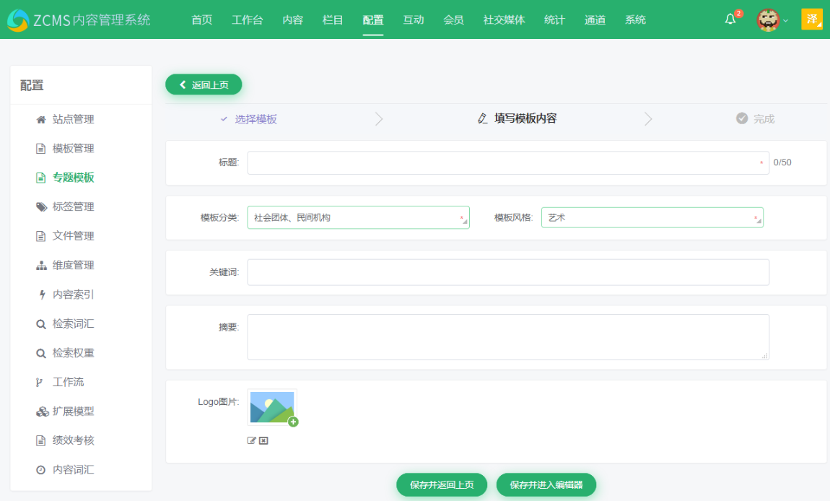
Task: Click inside the 标题 input field
Action: (505, 162)
